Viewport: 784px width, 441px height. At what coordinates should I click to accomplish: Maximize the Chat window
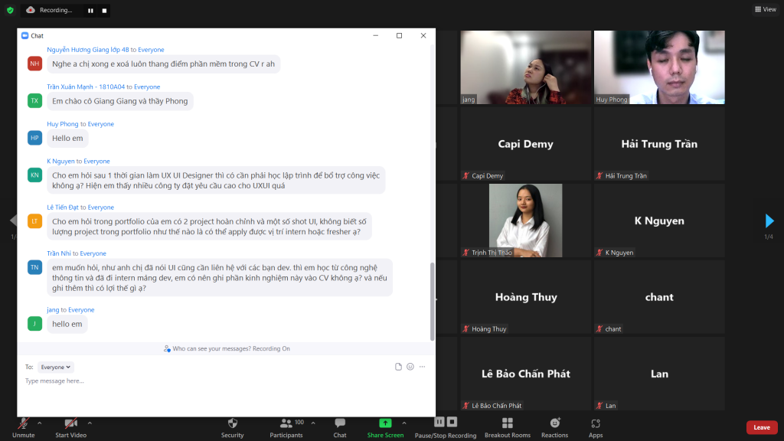pos(399,35)
